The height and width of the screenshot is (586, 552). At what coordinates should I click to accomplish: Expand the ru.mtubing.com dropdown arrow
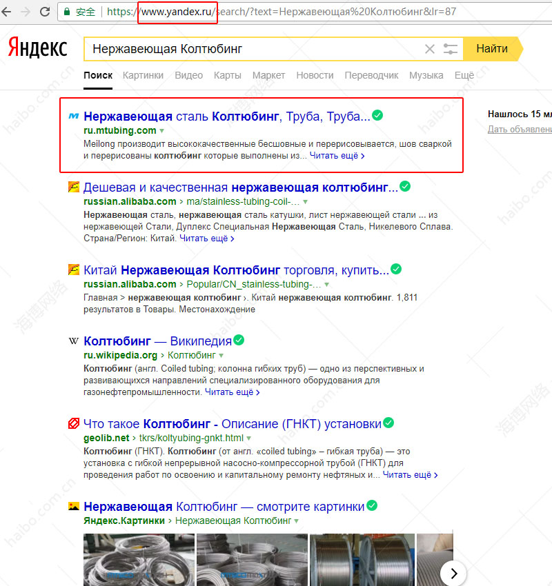162,130
